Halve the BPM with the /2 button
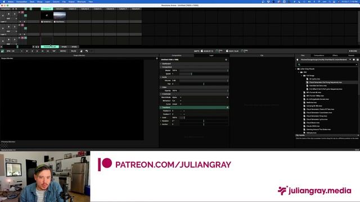The image size is (360, 202). point(43,51)
